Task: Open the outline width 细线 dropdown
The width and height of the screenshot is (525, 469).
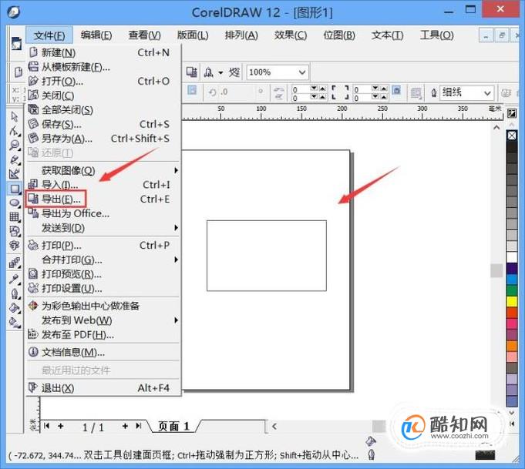Action: click(487, 93)
